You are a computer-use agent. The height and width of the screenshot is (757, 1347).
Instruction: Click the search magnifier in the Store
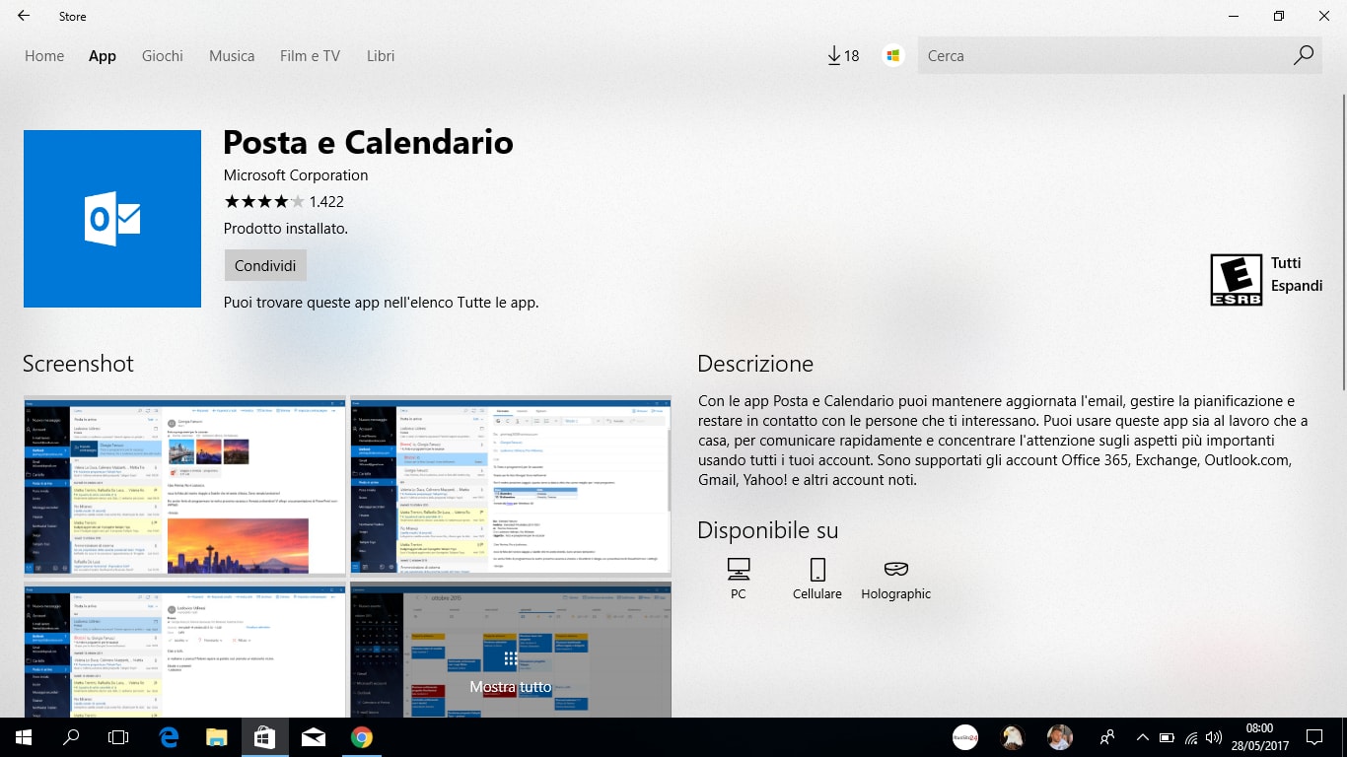[x=1303, y=55]
